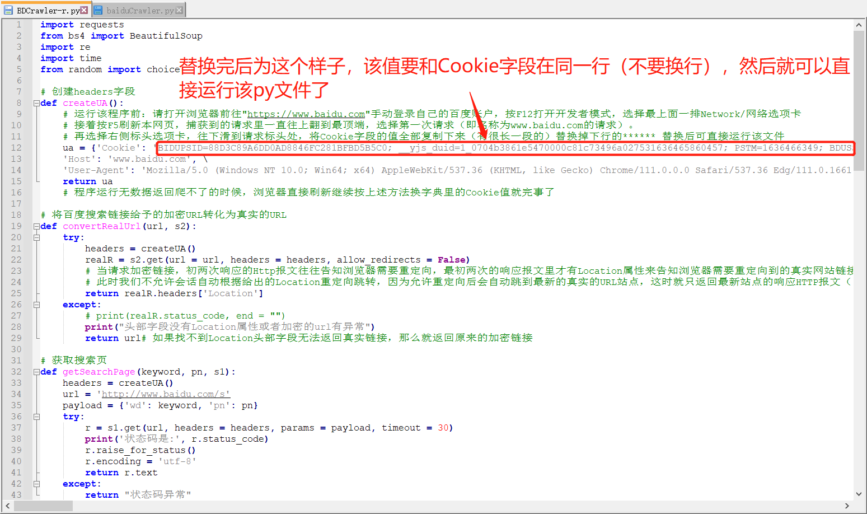Close the BDCrawler-r.py tab
This screenshot has height=514, width=867.
(84, 10)
